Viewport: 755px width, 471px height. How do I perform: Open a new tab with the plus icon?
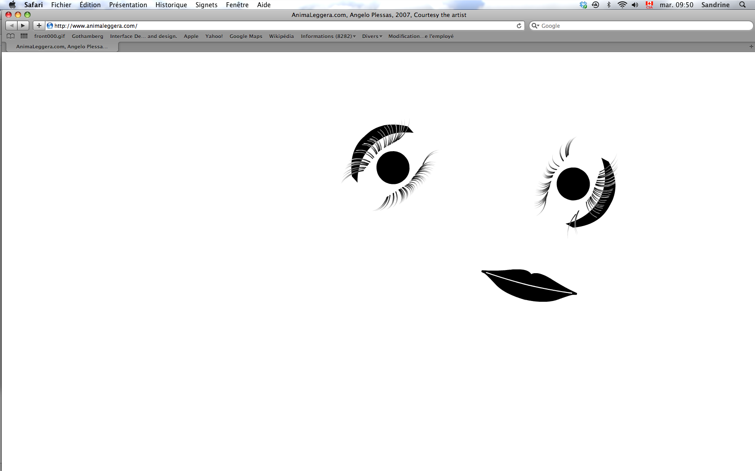point(751,47)
